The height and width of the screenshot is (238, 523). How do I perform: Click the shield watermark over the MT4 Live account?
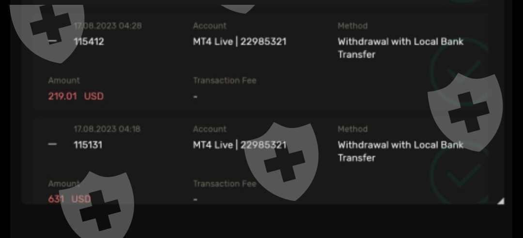(x=281, y=162)
